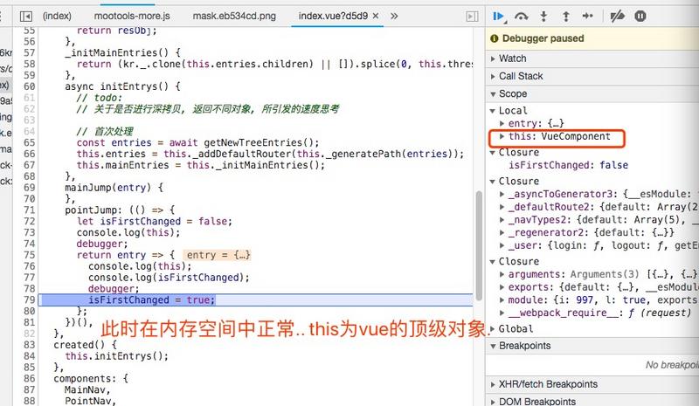Collapse the Scope section
The height and width of the screenshot is (406, 699).
tap(493, 94)
